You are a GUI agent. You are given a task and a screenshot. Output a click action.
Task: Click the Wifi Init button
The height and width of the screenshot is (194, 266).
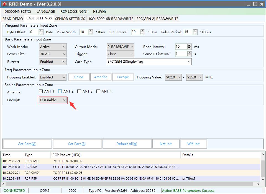193,144
